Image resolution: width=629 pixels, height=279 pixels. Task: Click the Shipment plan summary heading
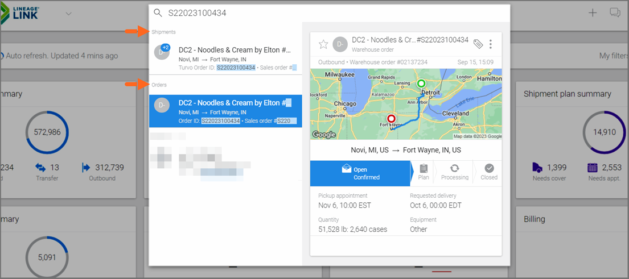click(567, 94)
